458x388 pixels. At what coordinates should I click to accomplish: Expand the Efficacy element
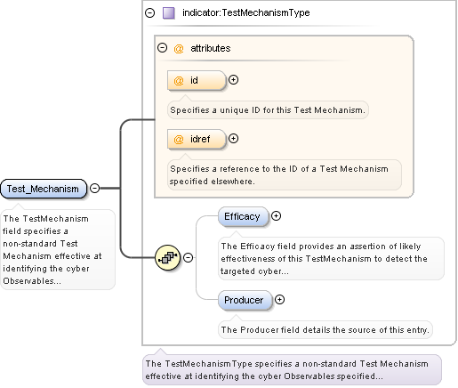click(277, 216)
